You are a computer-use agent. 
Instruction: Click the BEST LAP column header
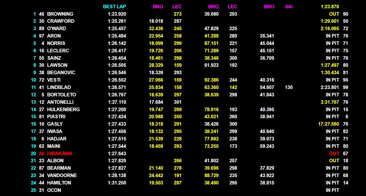point(115,7)
